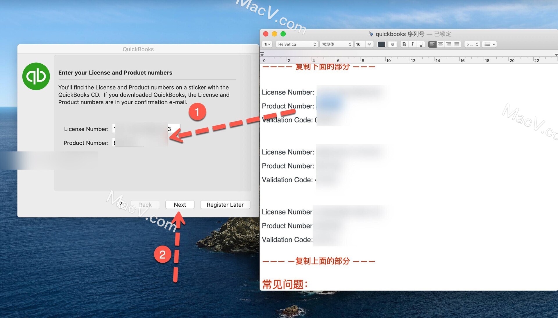Align text left in TextEdit
Screen dimensions: 558x318
coord(432,44)
